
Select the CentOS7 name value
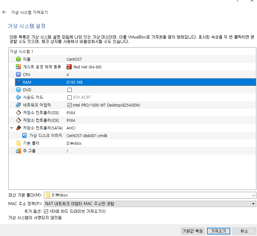pyautogui.click(x=74, y=59)
